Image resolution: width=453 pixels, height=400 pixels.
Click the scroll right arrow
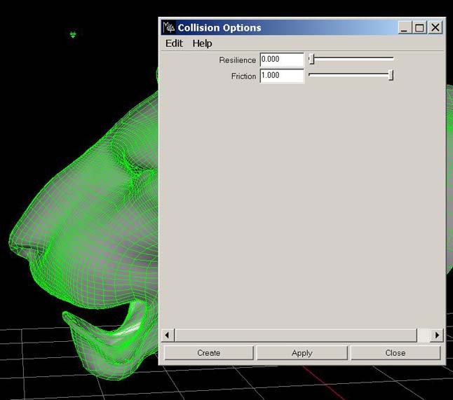click(437, 335)
